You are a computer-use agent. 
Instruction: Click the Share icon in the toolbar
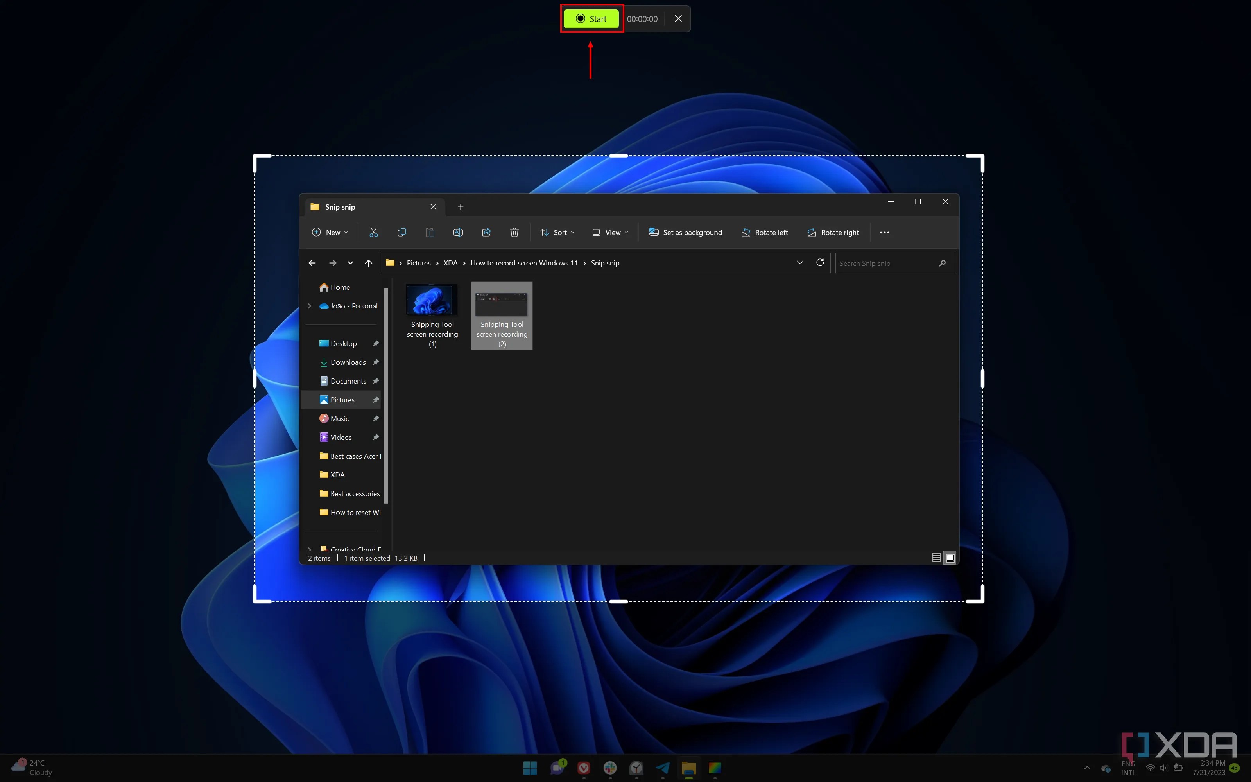pos(486,232)
